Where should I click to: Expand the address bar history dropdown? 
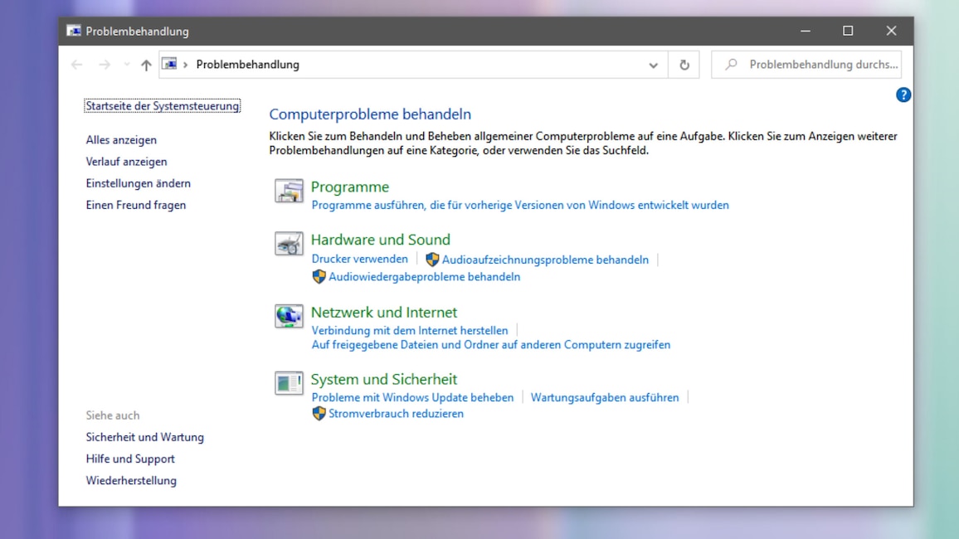pyautogui.click(x=653, y=65)
